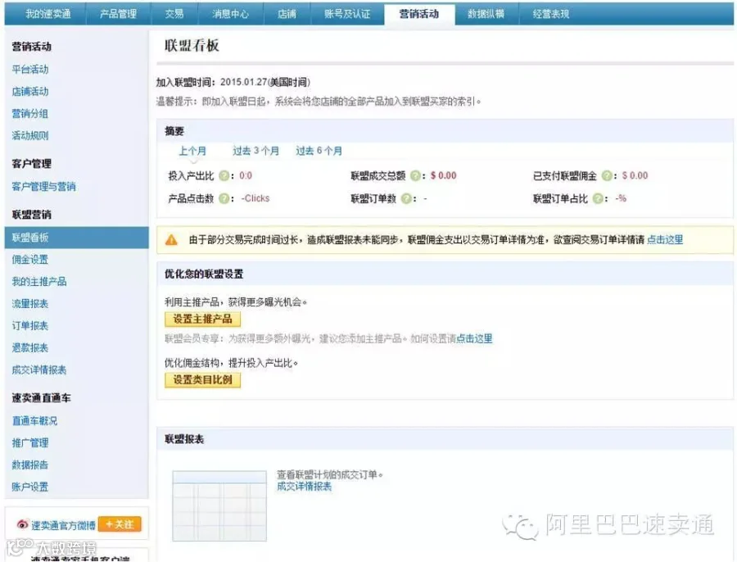Image resolution: width=737 pixels, height=562 pixels.
Task: Click the report table thumbnail image
Action: (219, 505)
